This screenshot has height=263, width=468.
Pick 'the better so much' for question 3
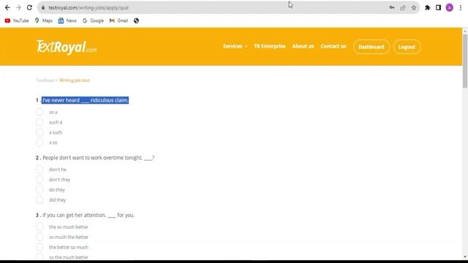pos(39,247)
